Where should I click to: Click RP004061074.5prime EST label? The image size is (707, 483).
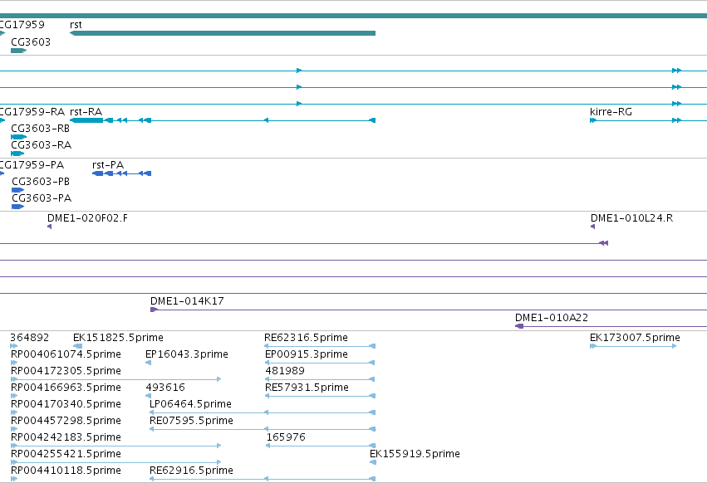(66, 354)
